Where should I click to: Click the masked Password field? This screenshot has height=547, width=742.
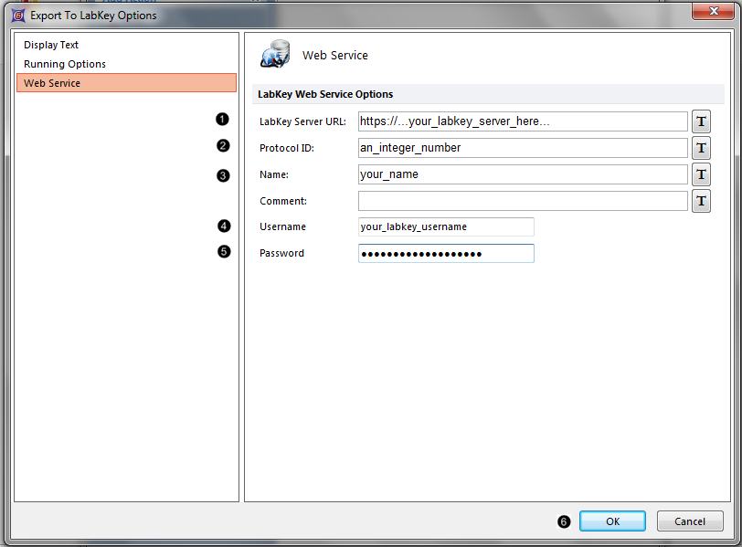click(446, 253)
